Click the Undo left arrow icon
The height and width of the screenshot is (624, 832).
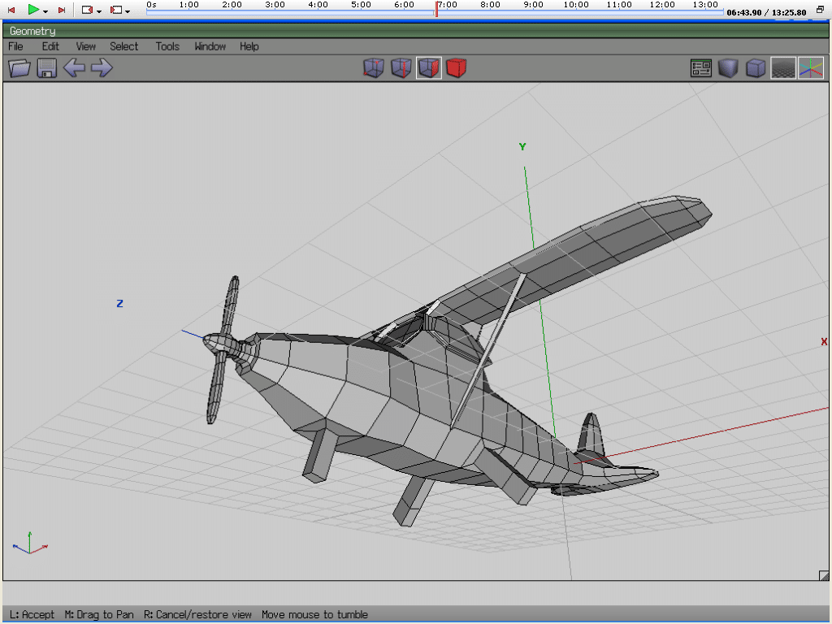74,68
